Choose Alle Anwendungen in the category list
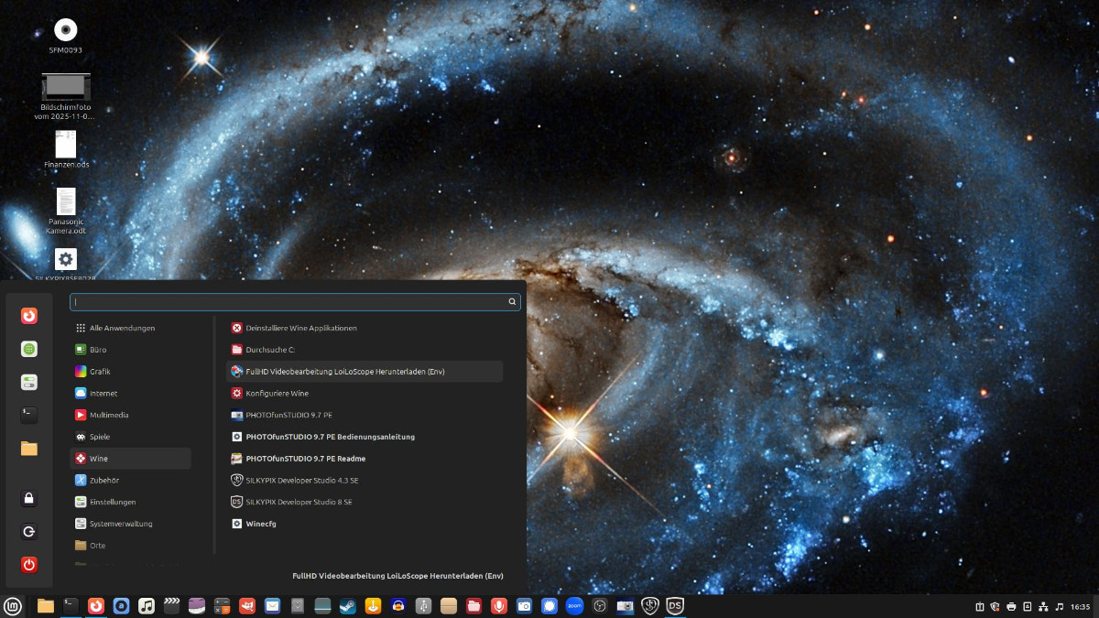Image resolution: width=1099 pixels, height=618 pixels. [122, 328]
